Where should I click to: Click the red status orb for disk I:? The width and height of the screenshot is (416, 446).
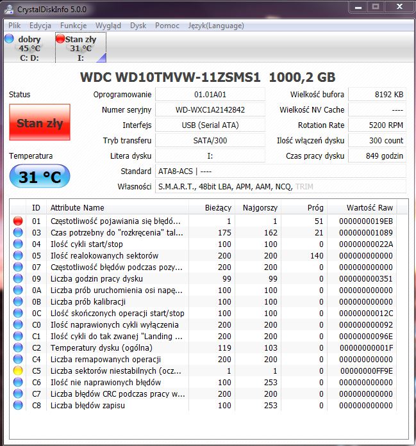coord(60,38)
